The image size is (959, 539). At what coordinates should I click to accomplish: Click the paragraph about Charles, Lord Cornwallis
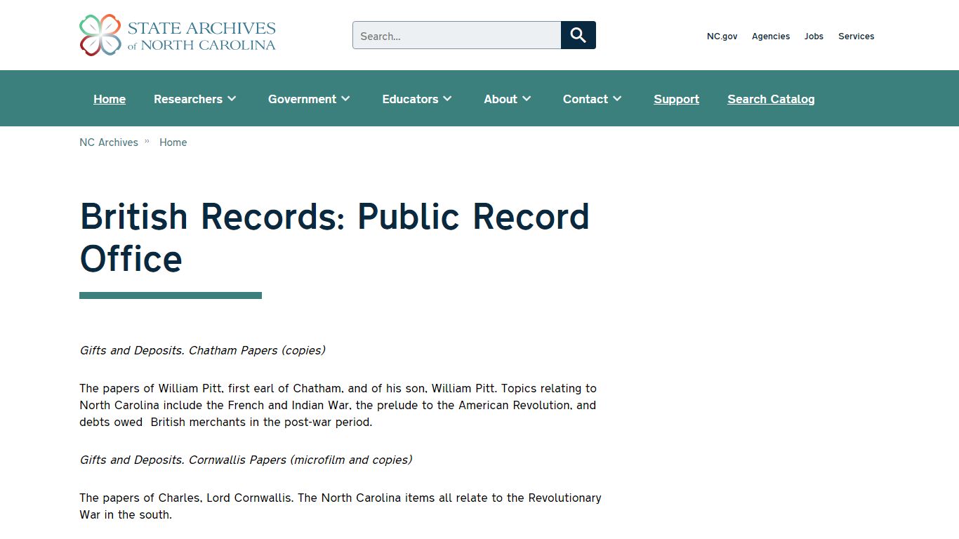(x=340, y=506)
